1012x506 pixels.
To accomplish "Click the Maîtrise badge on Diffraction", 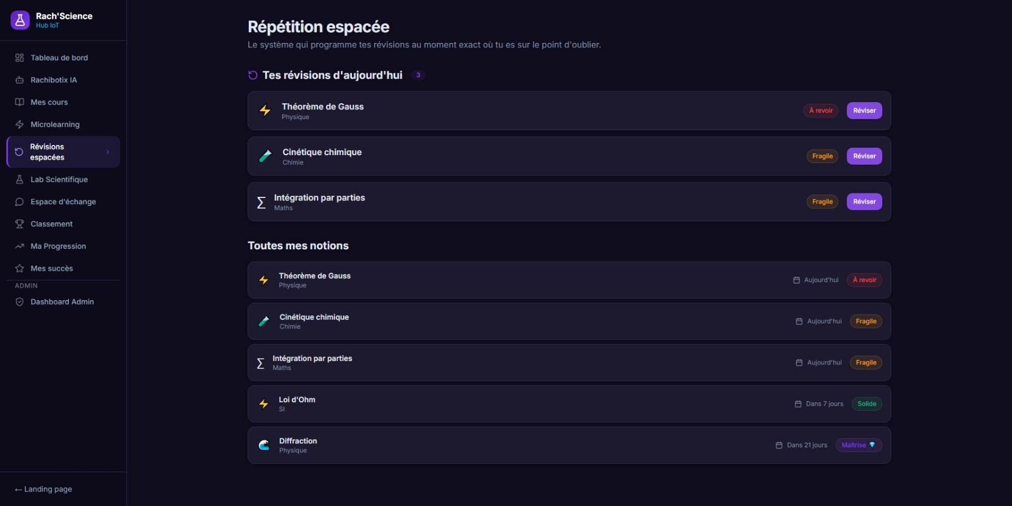I will [x=859, y=445].
